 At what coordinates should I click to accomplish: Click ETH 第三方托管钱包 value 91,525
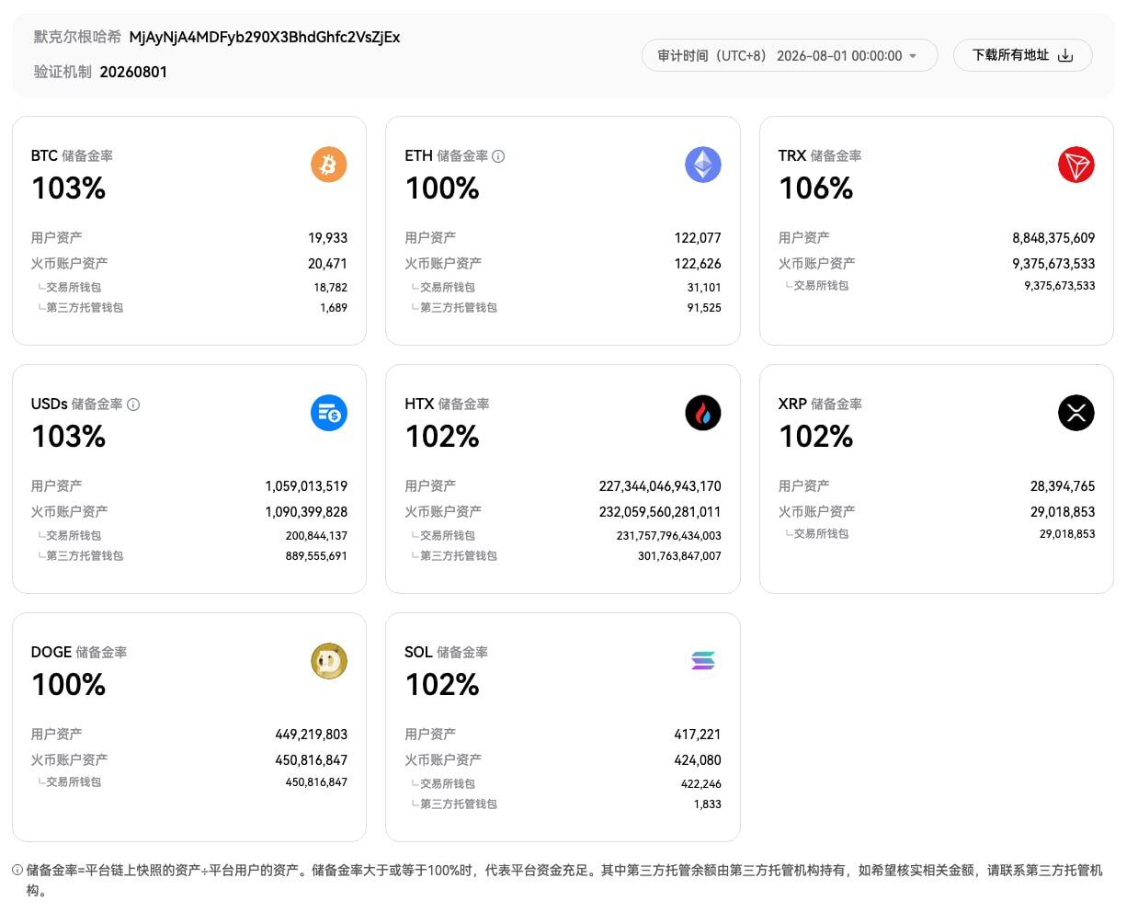704,308
